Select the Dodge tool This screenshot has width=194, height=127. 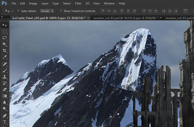[x=5, y=109]
